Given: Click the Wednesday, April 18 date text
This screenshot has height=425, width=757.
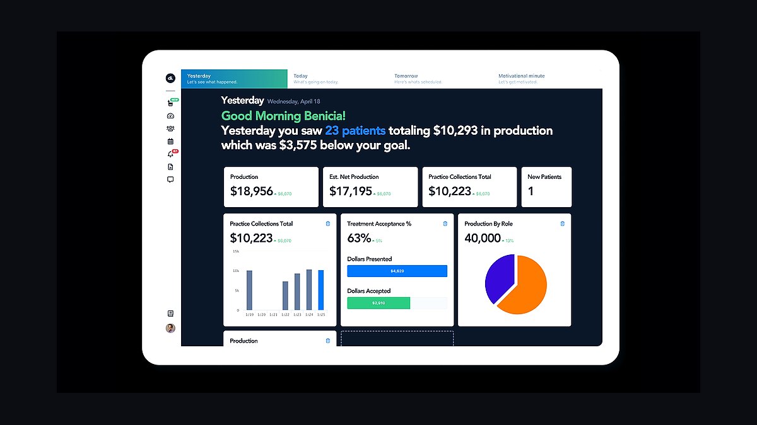Looking at the screenshot, I should [294, 101].
